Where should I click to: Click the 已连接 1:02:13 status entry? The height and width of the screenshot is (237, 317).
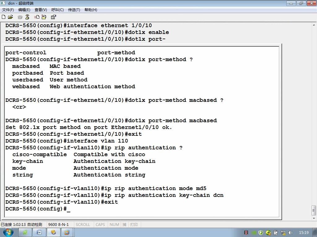(13, 225)
